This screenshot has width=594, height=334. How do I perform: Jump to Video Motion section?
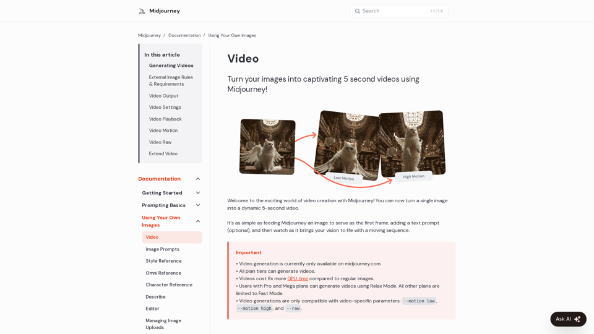coord(163,131)
